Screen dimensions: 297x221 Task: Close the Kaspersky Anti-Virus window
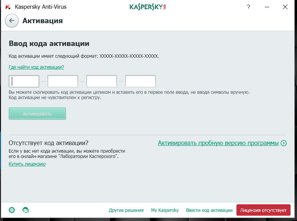[285, 7]
